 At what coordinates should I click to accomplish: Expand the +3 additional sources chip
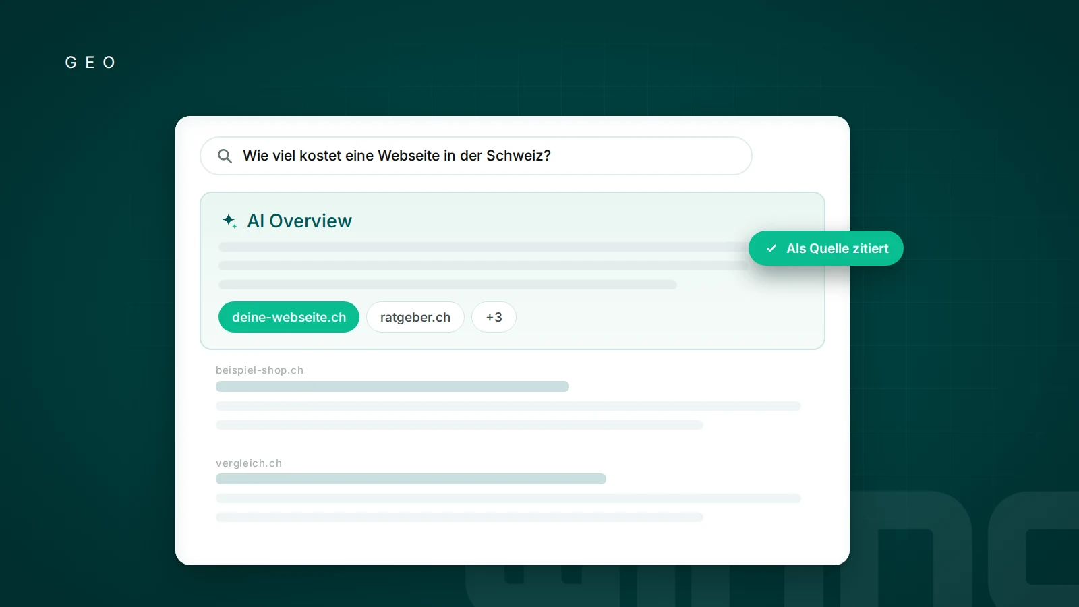494,317
